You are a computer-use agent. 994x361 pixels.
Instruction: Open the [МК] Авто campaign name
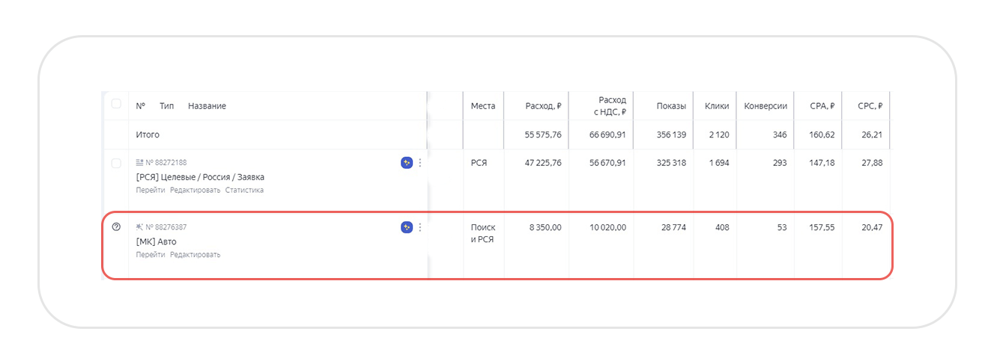click(x=156, y=241)
